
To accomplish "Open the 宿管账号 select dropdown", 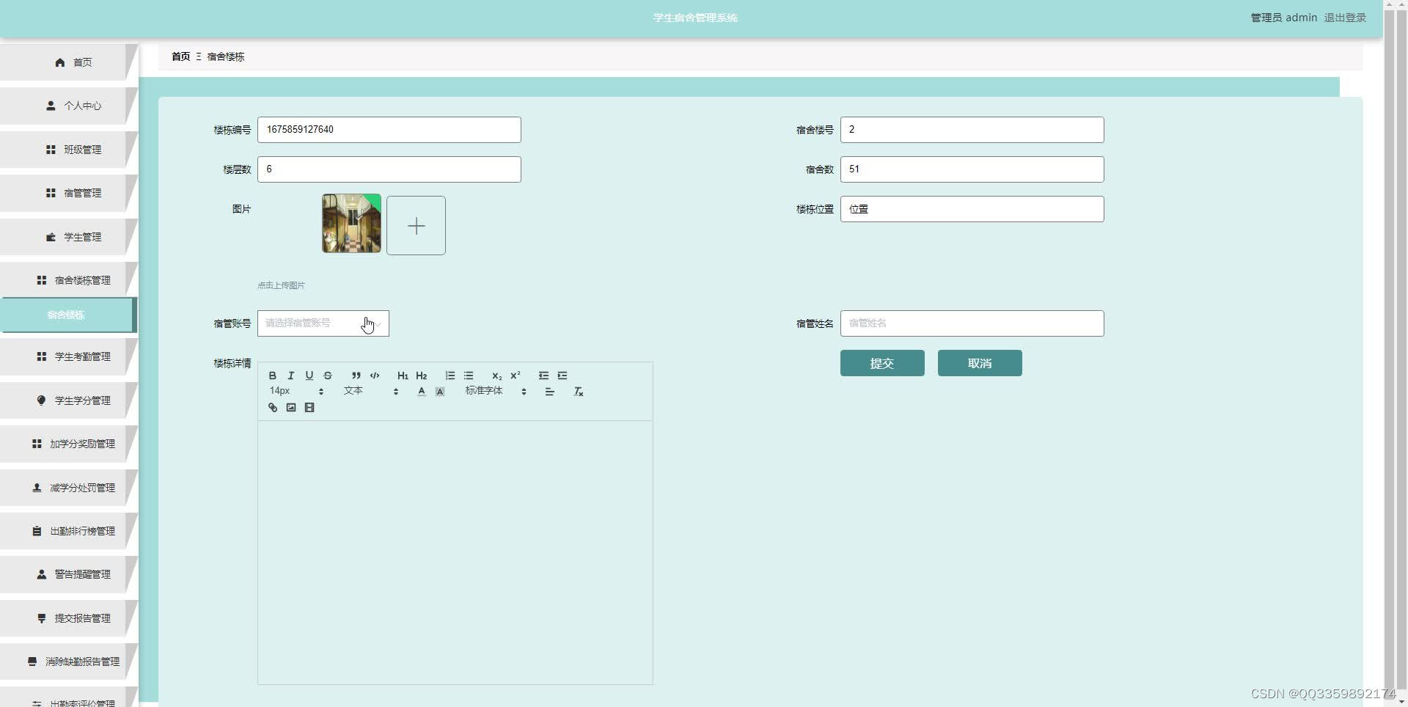I will 323,323.
